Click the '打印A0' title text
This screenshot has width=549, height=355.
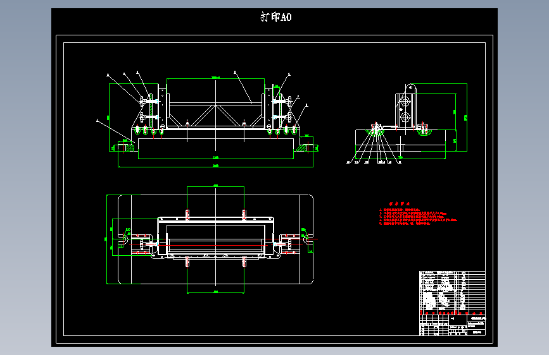coord(276,17)
